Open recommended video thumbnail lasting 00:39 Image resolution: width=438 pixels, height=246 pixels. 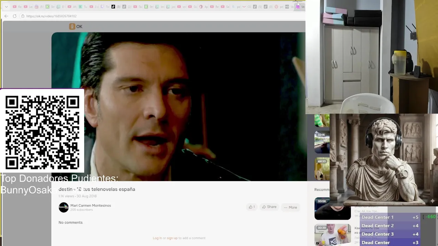333,235
